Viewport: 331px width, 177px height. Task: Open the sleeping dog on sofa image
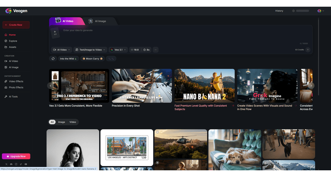[x=235, y=149]
